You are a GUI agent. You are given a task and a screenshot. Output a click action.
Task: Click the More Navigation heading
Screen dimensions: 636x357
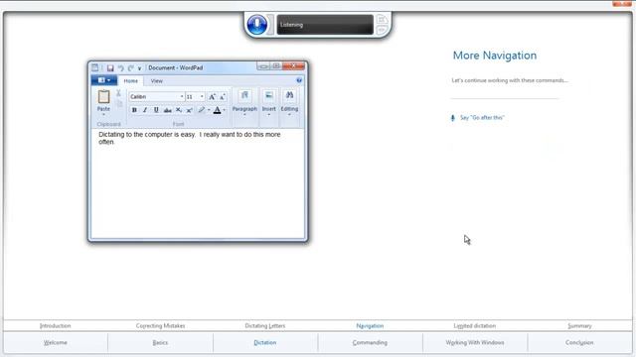click(x=495, y=56)
